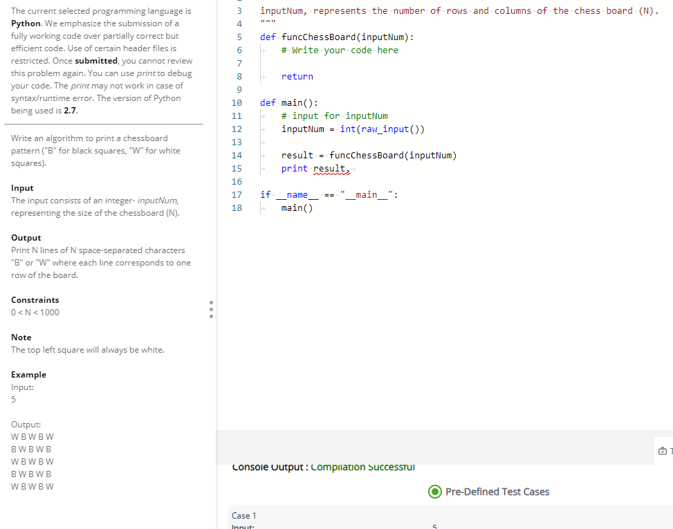Click the 'main()' call on line 18
Screen dimensions: 673x529
[297, 208]
